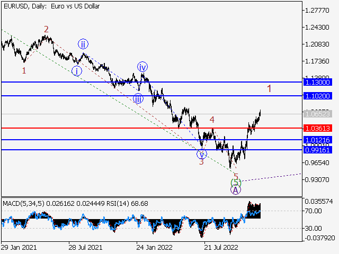Viewport: 339px width, 254px height.
Task: Select the blue 1.13000 price level label
Action: (318, 83)
